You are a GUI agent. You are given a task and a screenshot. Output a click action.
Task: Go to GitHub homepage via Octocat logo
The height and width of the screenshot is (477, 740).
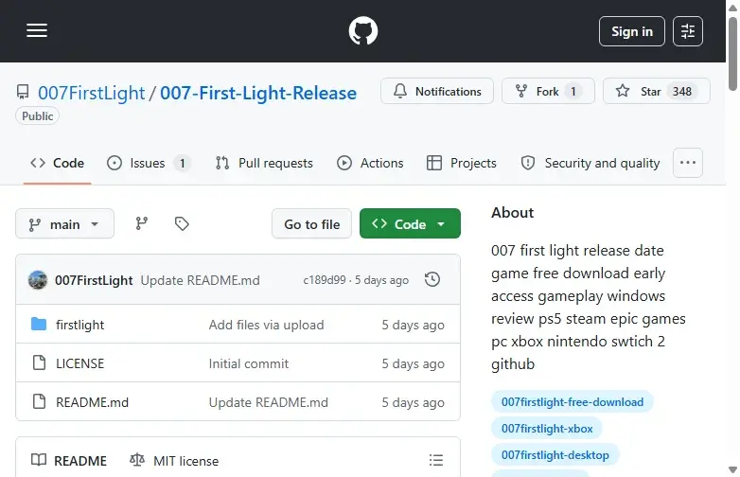click(363, 30)
